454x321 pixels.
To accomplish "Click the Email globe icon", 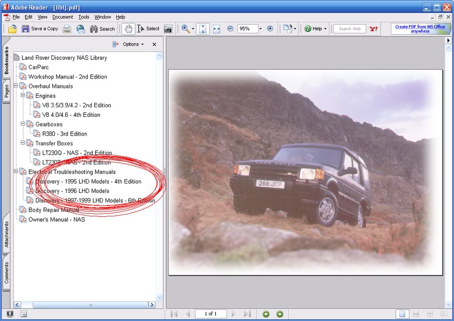I will coord(81,29).
